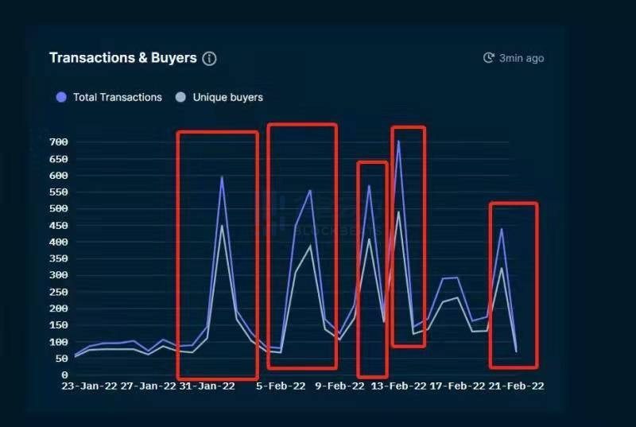Image resolution: width=636 pixels, height=427 pixels.
Task: Click the 13-Feb-22 axis label
Action: tap(398, 386)
